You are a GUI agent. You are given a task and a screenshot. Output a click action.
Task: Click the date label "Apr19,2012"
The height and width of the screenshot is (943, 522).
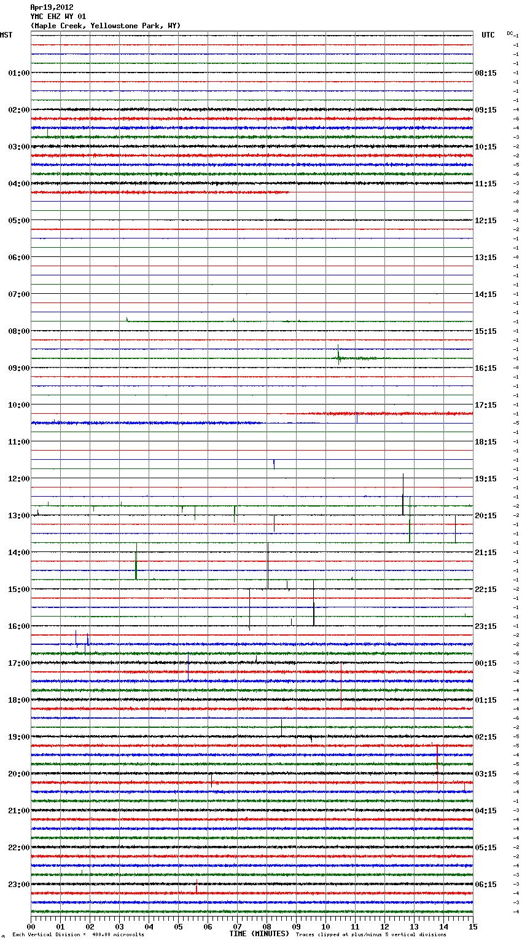(52, 7)
